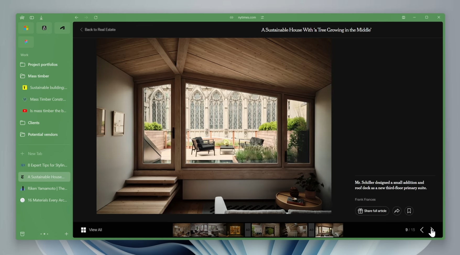Image resolution: width=460 pixels, height=255 pixels.
Task: Open the Downloads panel in the sidebar
Action: 41,18
